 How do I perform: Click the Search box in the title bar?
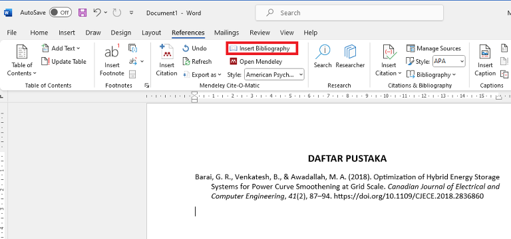tap(349, 13)
